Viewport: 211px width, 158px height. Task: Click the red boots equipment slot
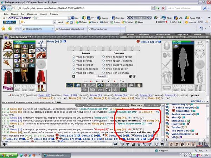pos(41,88)
